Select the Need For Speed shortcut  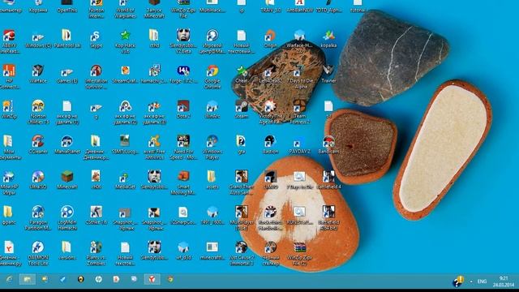[x=183, y=148]
